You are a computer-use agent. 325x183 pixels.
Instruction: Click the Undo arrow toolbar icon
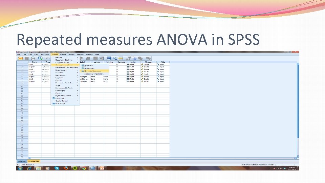tap(47, 58)
